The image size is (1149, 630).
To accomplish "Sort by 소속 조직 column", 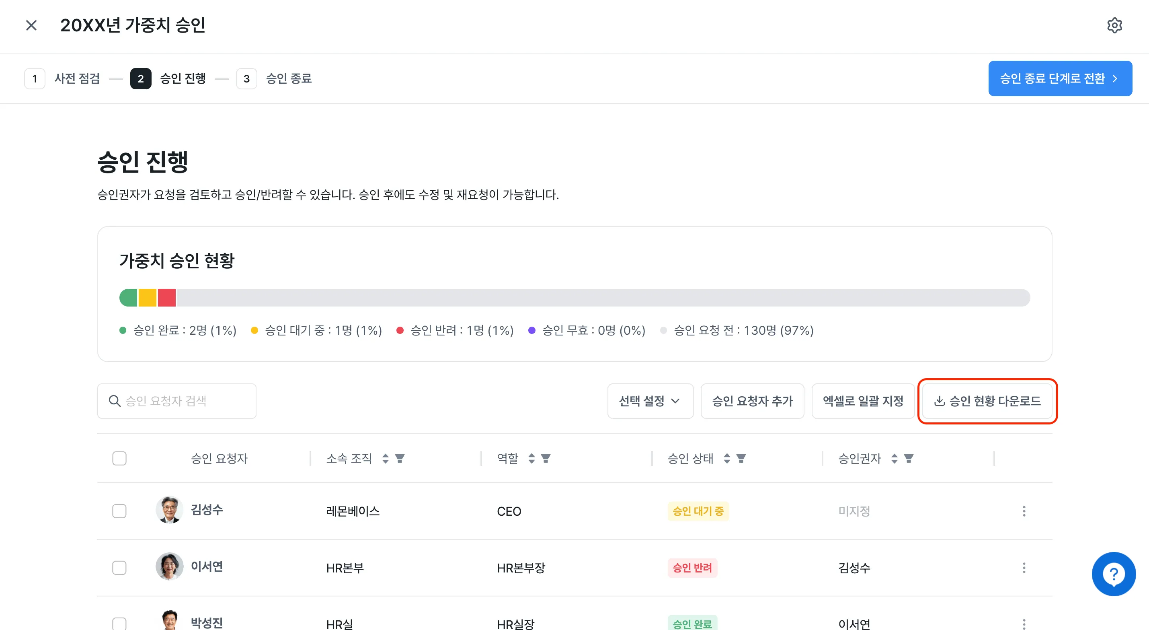I will coord(386,459).
